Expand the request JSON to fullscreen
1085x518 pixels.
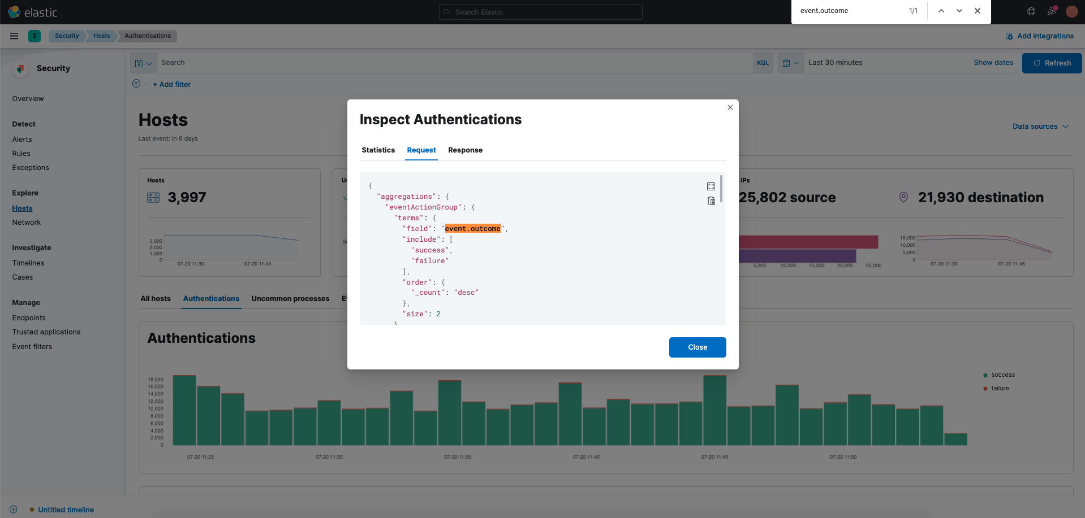(x=711, y=186)
